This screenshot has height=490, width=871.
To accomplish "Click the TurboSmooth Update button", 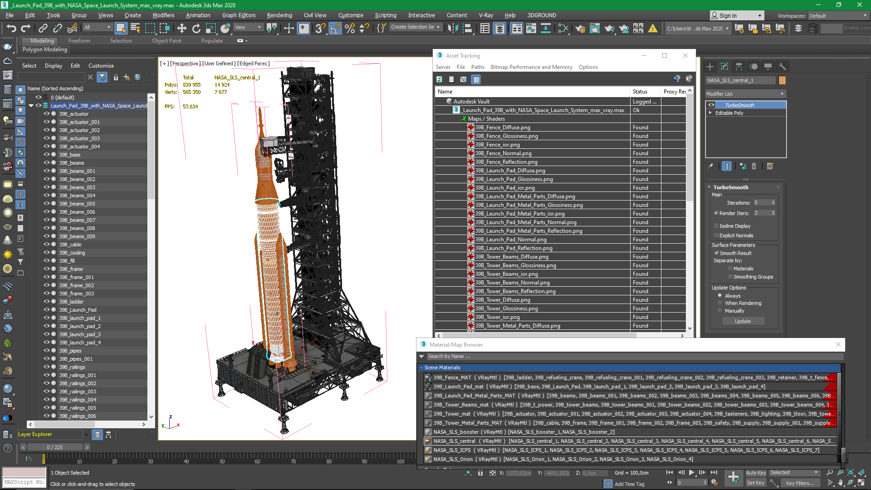I will (x=743, y=321).
